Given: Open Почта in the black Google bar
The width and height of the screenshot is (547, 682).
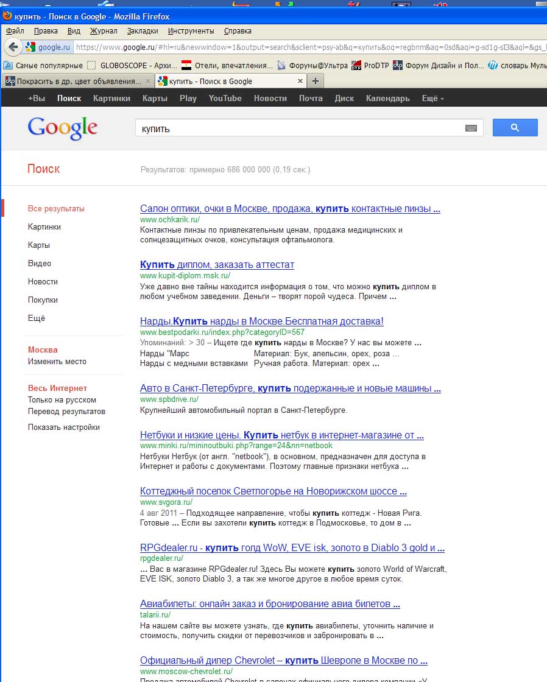Looking at the screenshot, I should click(311, 98).
